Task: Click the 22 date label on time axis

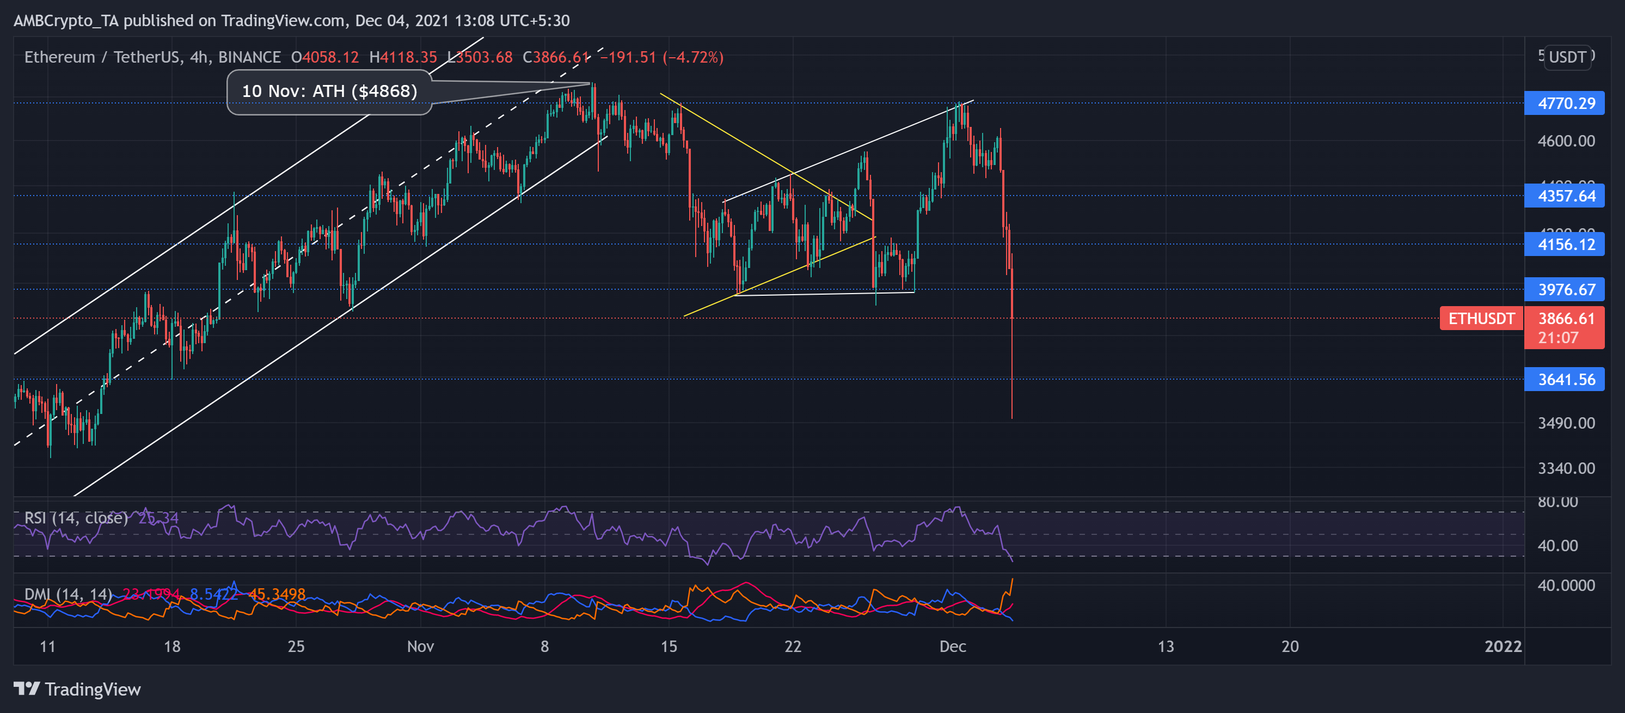Action: tap(792, 646)
